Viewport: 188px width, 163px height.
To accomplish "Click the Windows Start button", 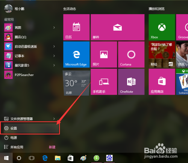I will (x=6, y=158).
